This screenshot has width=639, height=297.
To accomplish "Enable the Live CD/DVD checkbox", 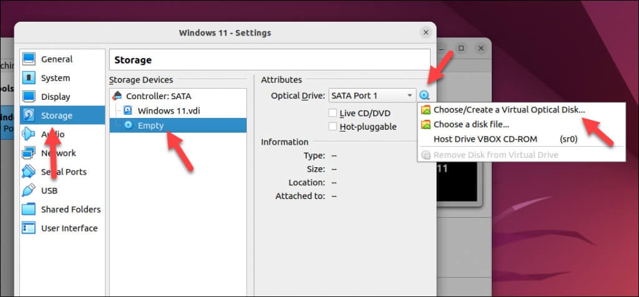I will pyautogui.click(x=333, y=113).
